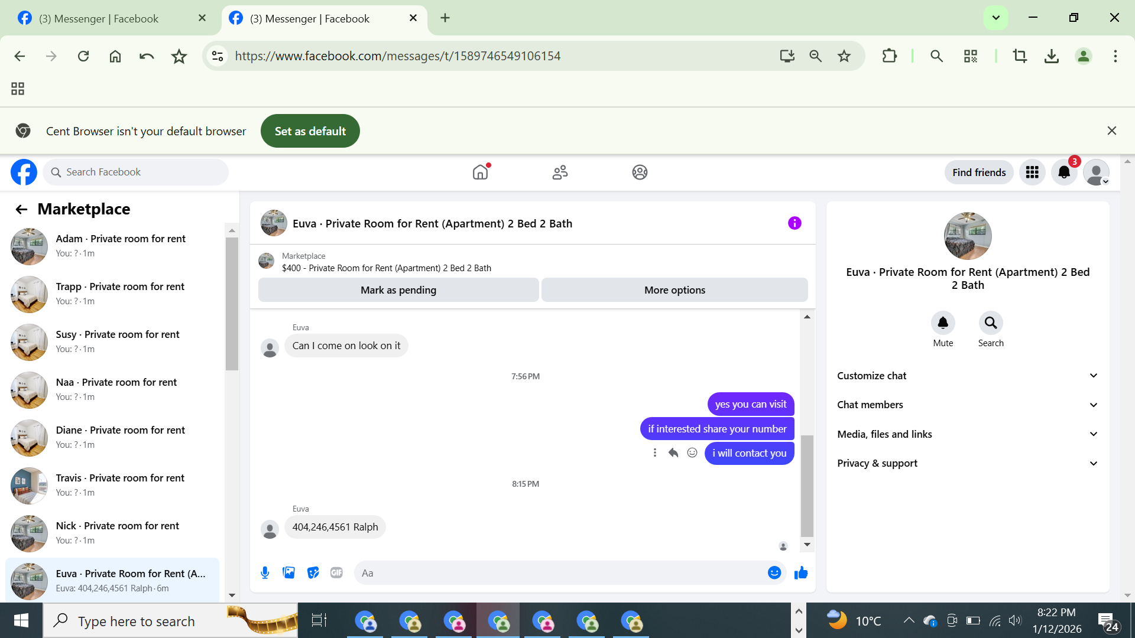Screen dimensions: 1135x638
Task: Open the sticker picker icon
Action: [313, 572]
